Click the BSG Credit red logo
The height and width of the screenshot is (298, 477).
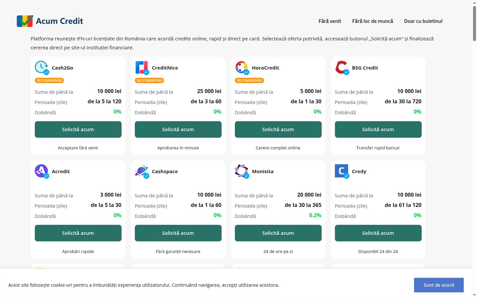(x=342, y=68)
